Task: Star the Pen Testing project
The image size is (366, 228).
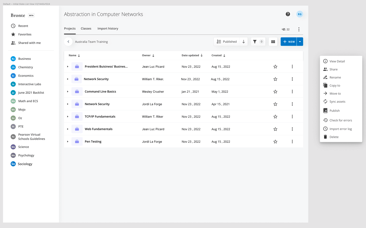Action: [x=275, y=142]
